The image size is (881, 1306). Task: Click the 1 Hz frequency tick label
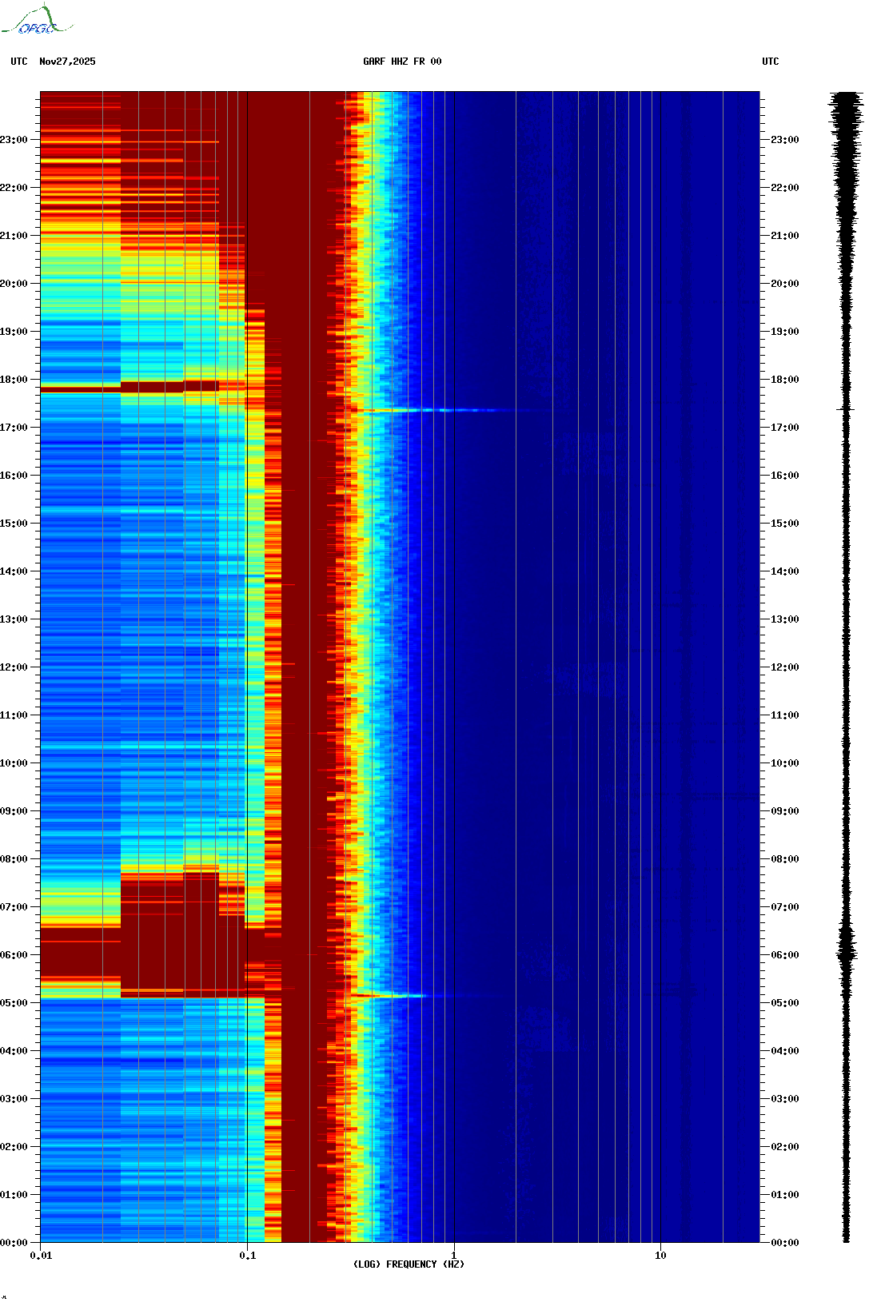coord(454,1256)
